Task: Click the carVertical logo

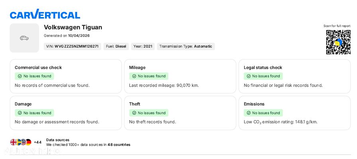Action: click(45, 14)
